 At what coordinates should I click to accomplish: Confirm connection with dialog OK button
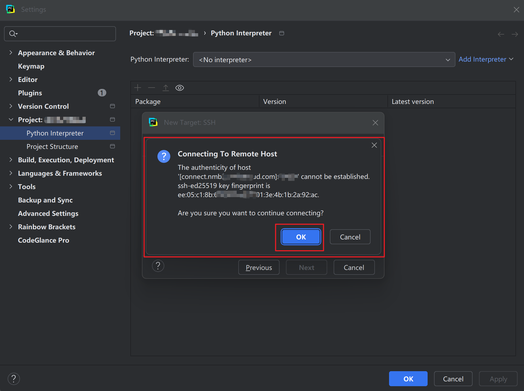(x=301, y=237)
